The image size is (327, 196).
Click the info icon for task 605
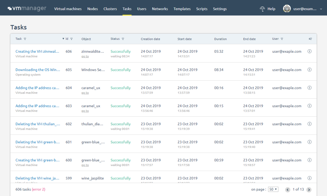(x=310, y=69)
